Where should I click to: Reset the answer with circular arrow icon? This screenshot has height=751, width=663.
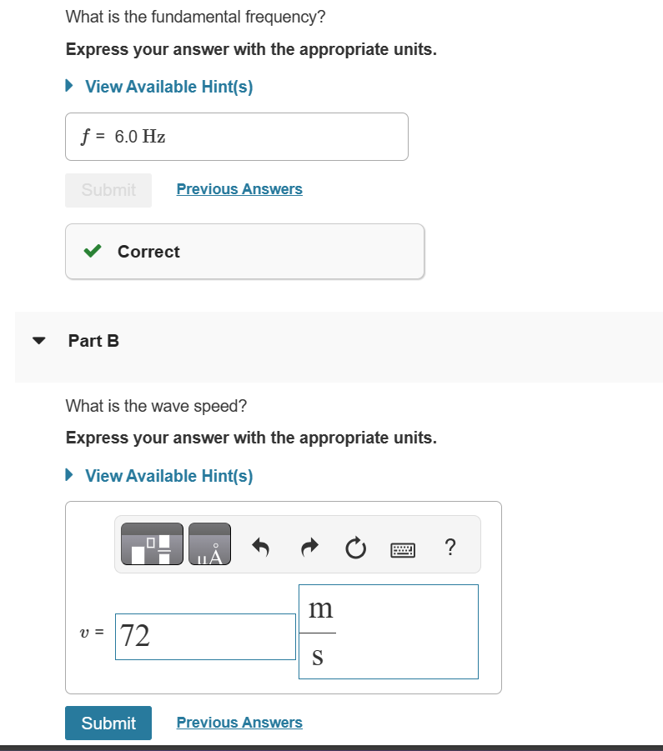pos(355,548)
